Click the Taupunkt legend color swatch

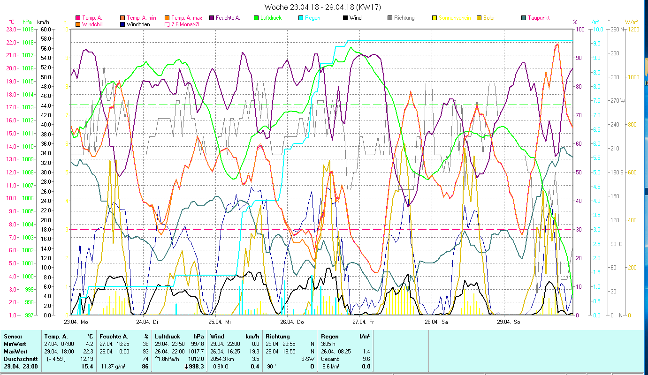[524, 18]
